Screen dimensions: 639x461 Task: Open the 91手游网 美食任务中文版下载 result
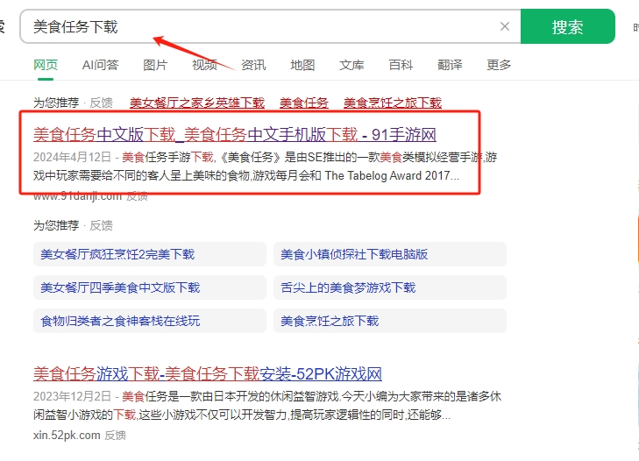click(234, 134)
